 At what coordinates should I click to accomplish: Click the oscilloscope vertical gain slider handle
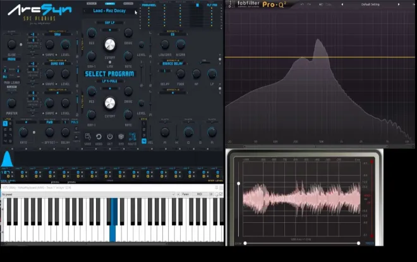click(x=239, y=184)
